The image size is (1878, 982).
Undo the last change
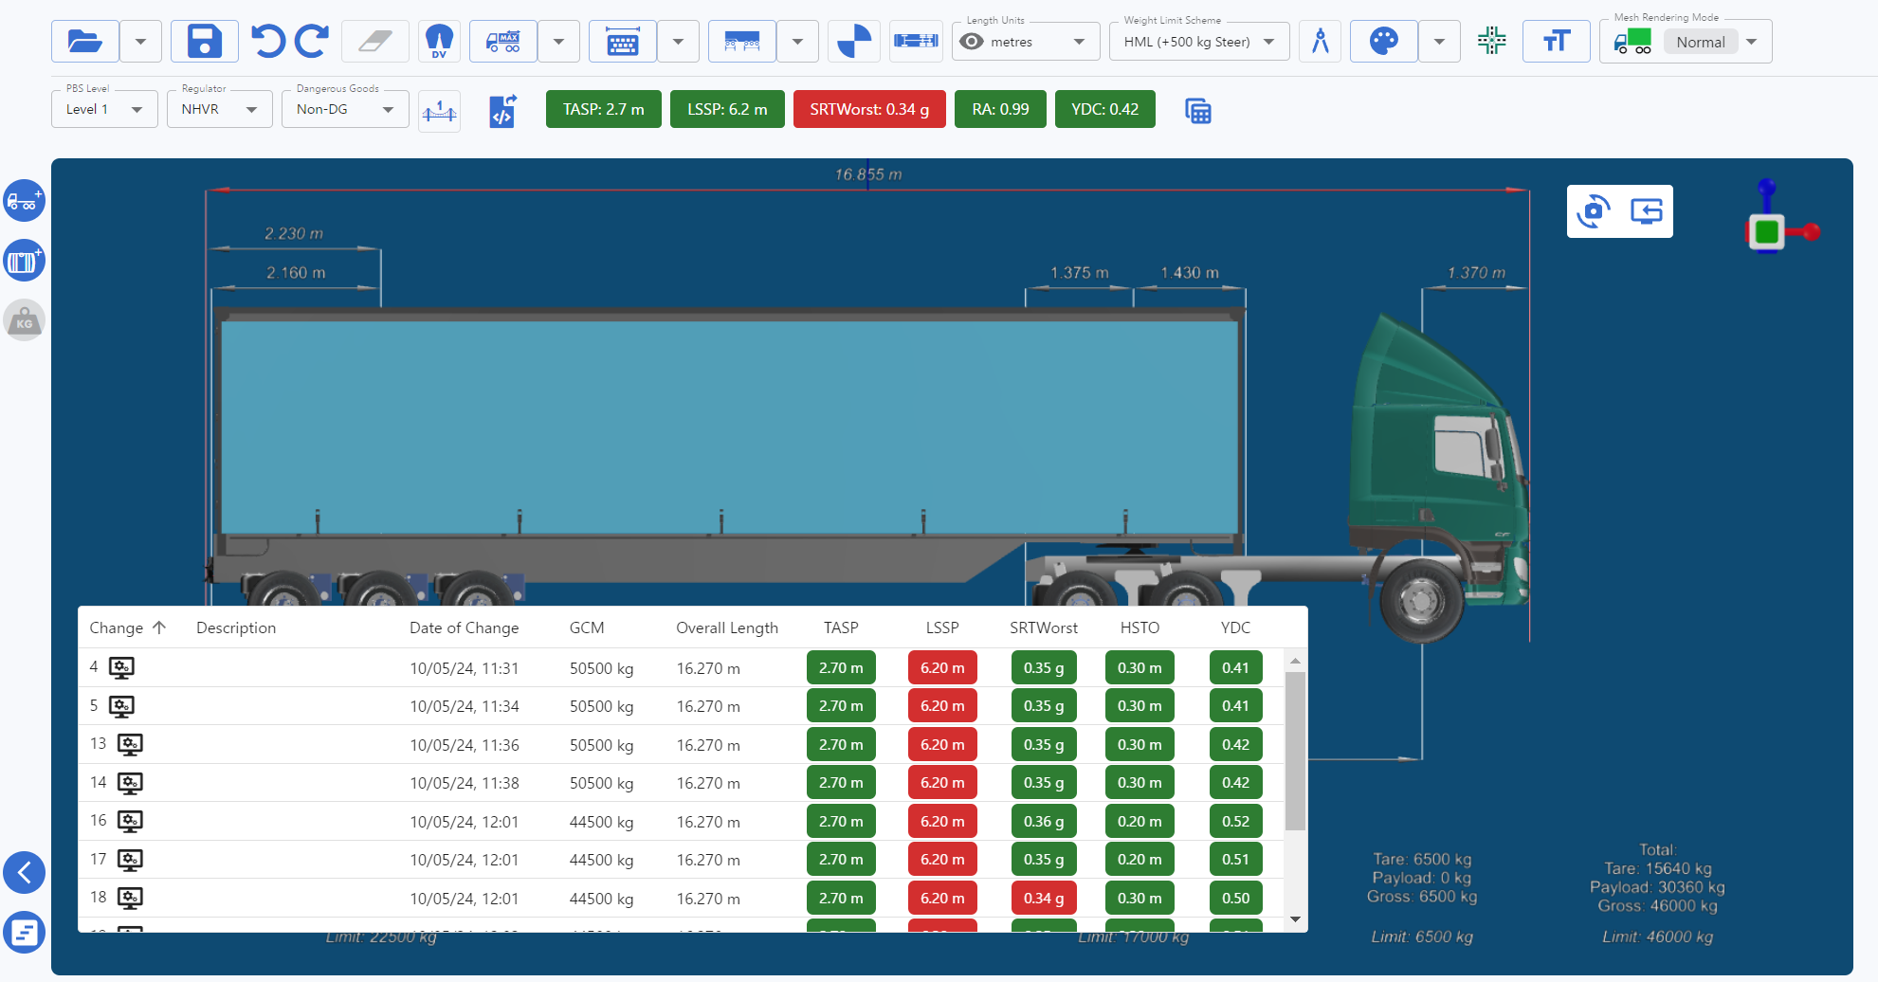[x=268, y=42]
